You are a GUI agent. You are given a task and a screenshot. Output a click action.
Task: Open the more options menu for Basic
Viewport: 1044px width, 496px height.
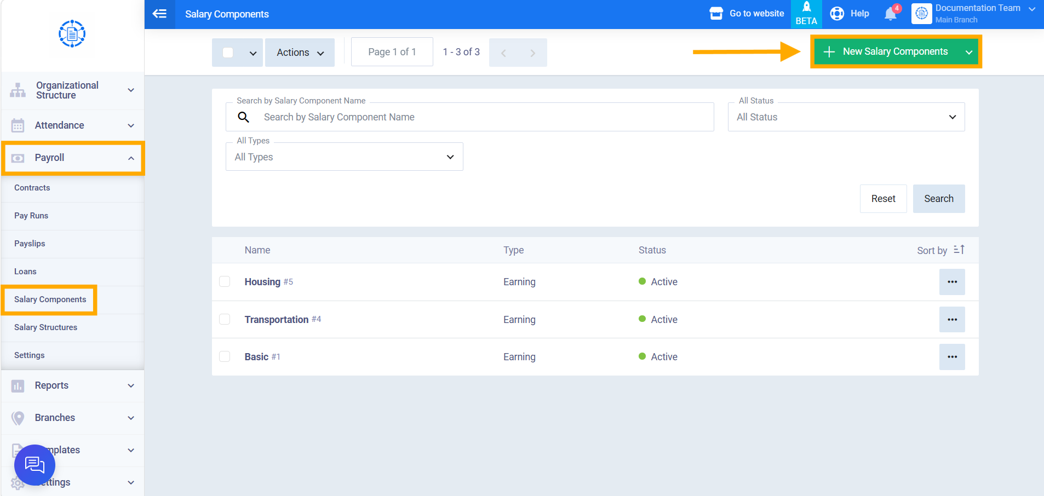[x=952, y=357]
